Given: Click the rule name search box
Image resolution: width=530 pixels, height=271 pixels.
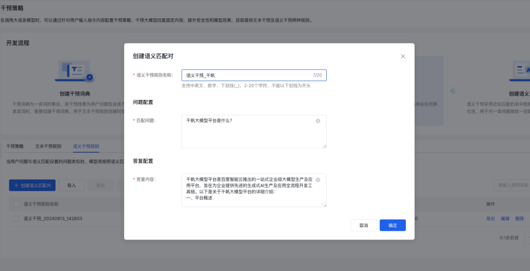Looking at the screenshot, I should pyautogui.click(x=511, y=185).
